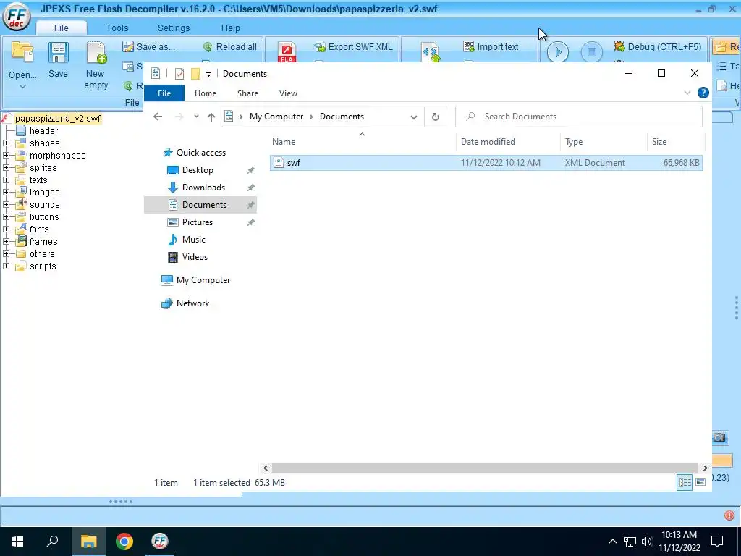This screenshot has height=556, width=741.
Task: Switch to large icons view layout
Action: (700, 482)
